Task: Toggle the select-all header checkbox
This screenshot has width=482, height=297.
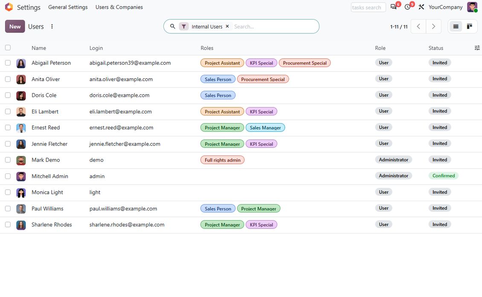Action: coord(8,48)
